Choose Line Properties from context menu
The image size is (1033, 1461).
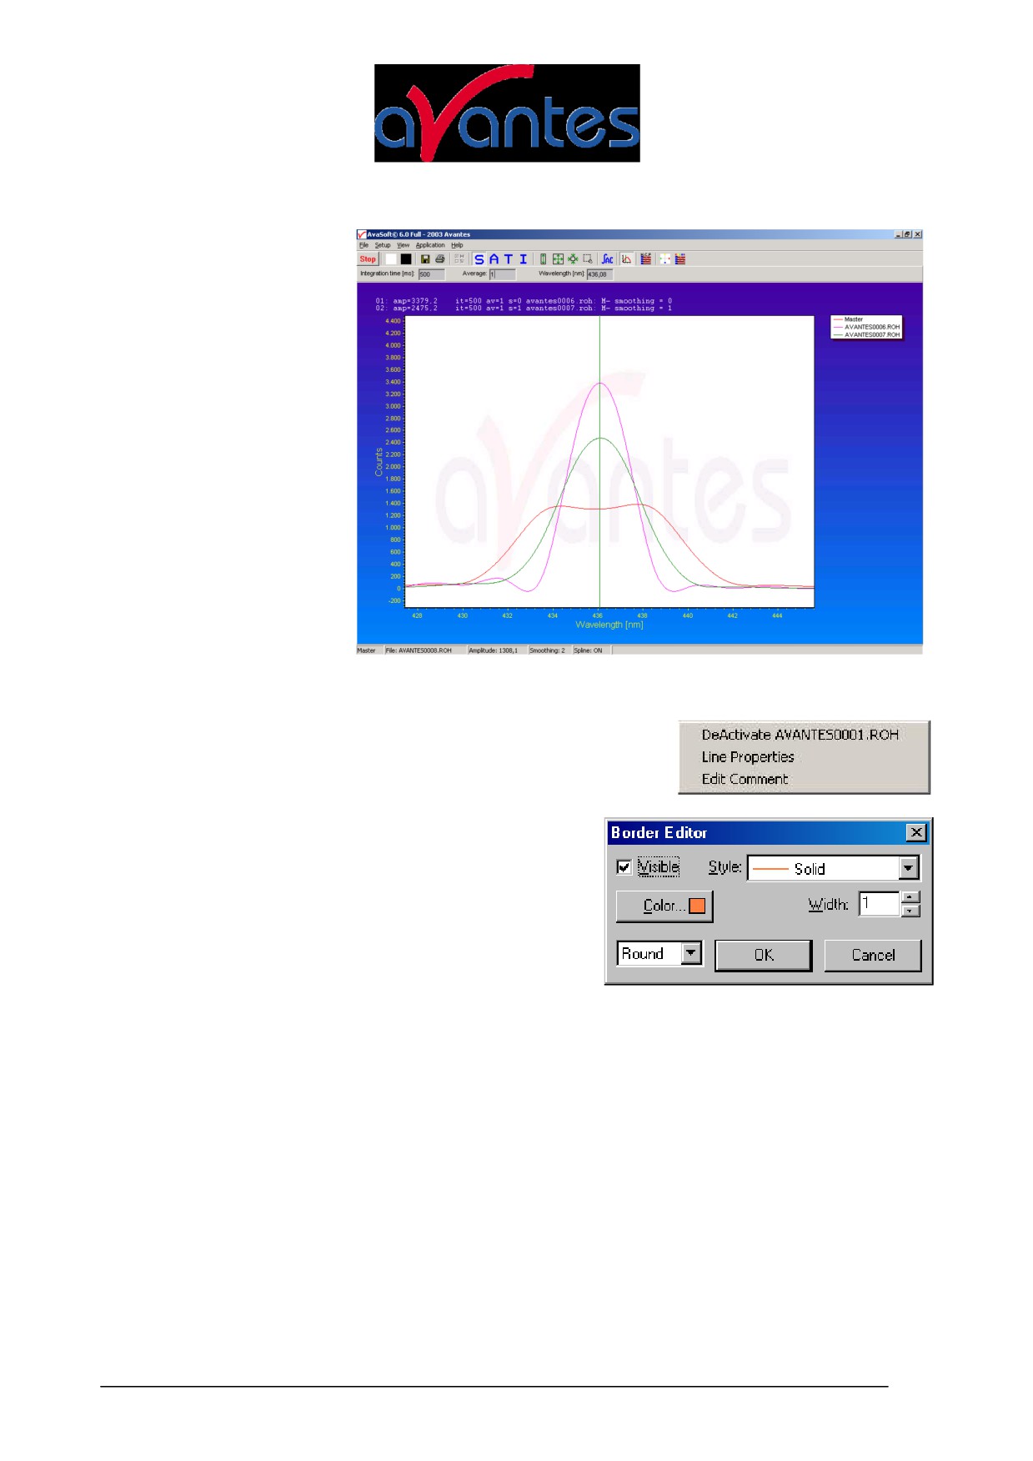click(748, 757)
